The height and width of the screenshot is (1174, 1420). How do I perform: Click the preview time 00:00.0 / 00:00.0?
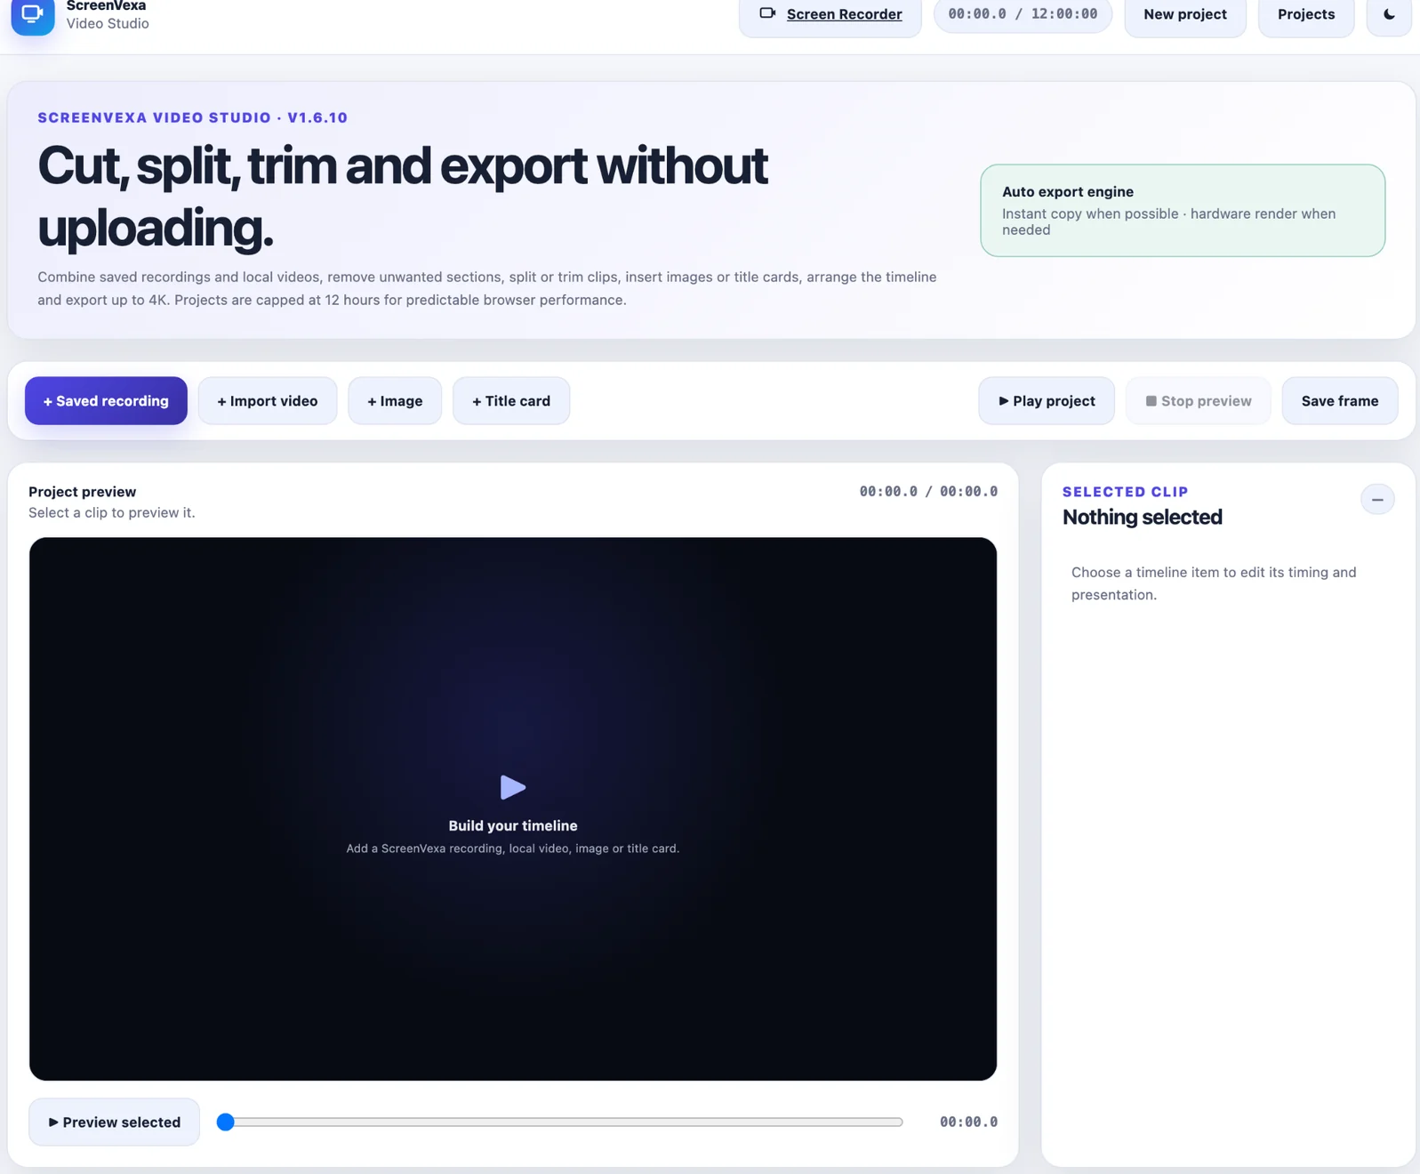coord(928,492)
